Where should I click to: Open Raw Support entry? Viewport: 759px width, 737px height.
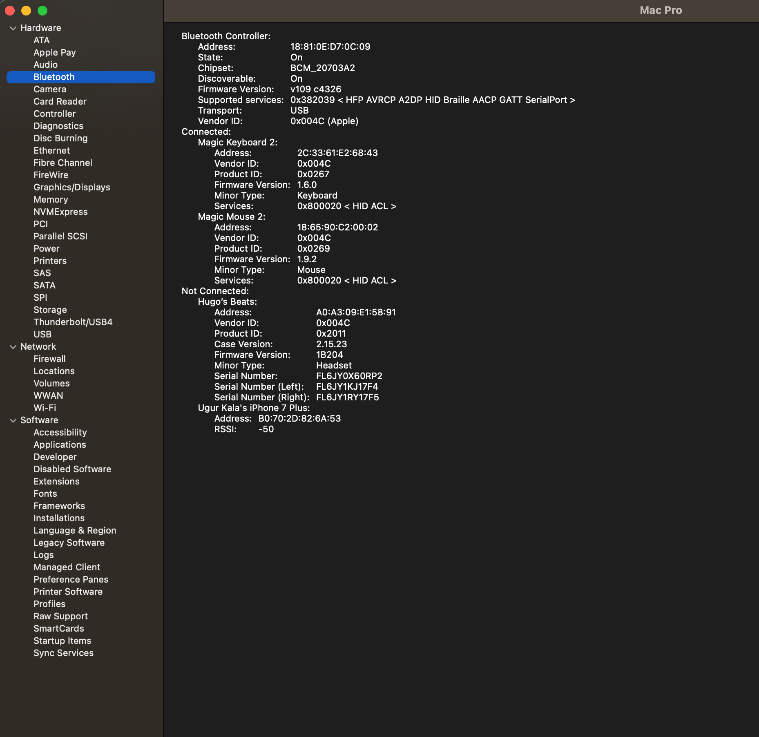click(61, 616)
